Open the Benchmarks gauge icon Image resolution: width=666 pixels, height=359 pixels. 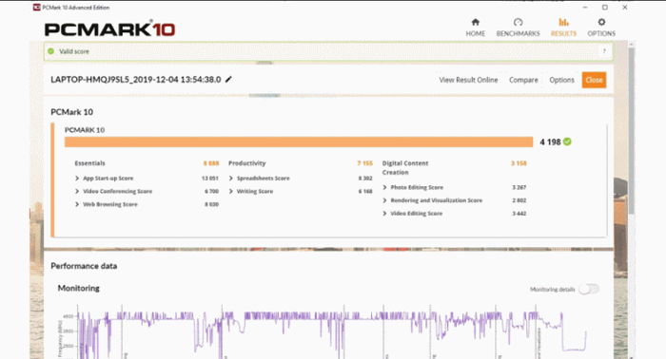(518, 22)
